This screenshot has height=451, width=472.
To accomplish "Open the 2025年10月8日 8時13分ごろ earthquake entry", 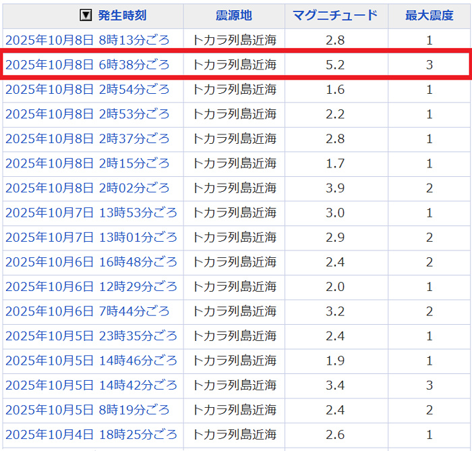I will [x=88, y=40].
